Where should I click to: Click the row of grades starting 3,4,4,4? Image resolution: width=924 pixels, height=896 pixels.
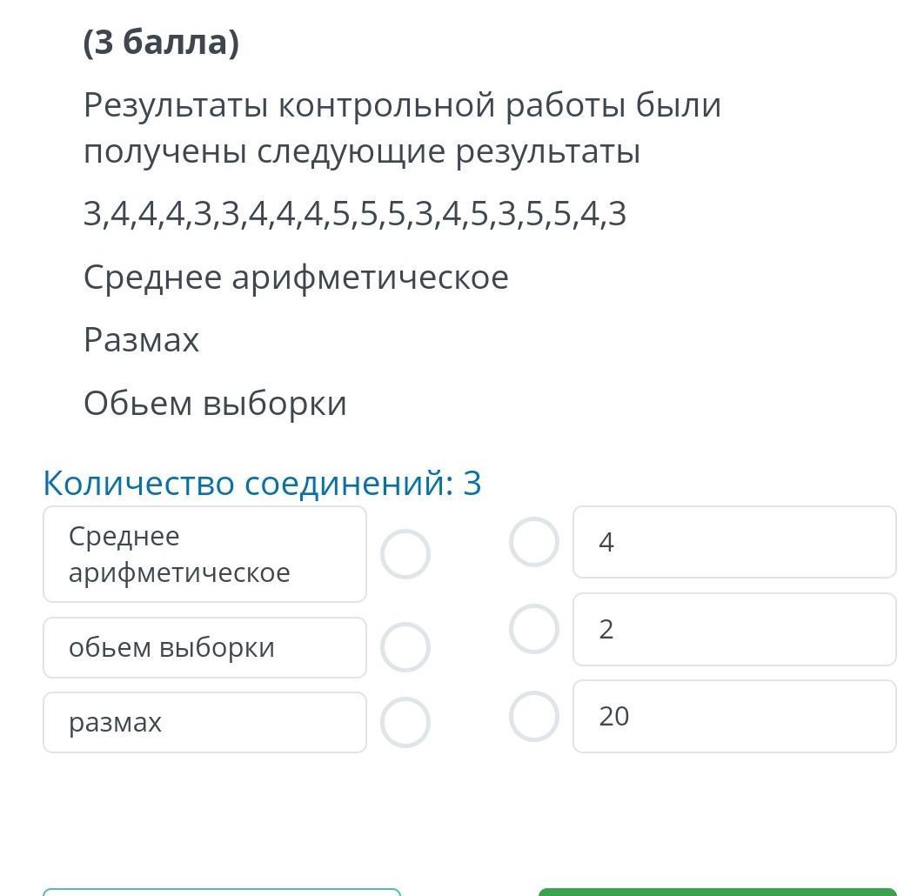point(355,214)
